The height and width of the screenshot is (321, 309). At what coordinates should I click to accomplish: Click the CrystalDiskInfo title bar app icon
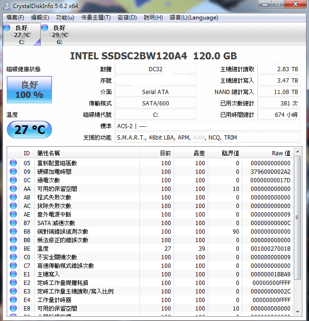pyautogui.click(x=7, y=6)
